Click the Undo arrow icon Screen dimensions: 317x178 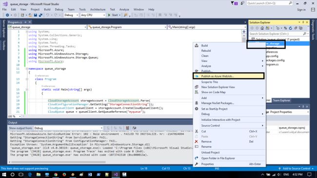point(47,15)
